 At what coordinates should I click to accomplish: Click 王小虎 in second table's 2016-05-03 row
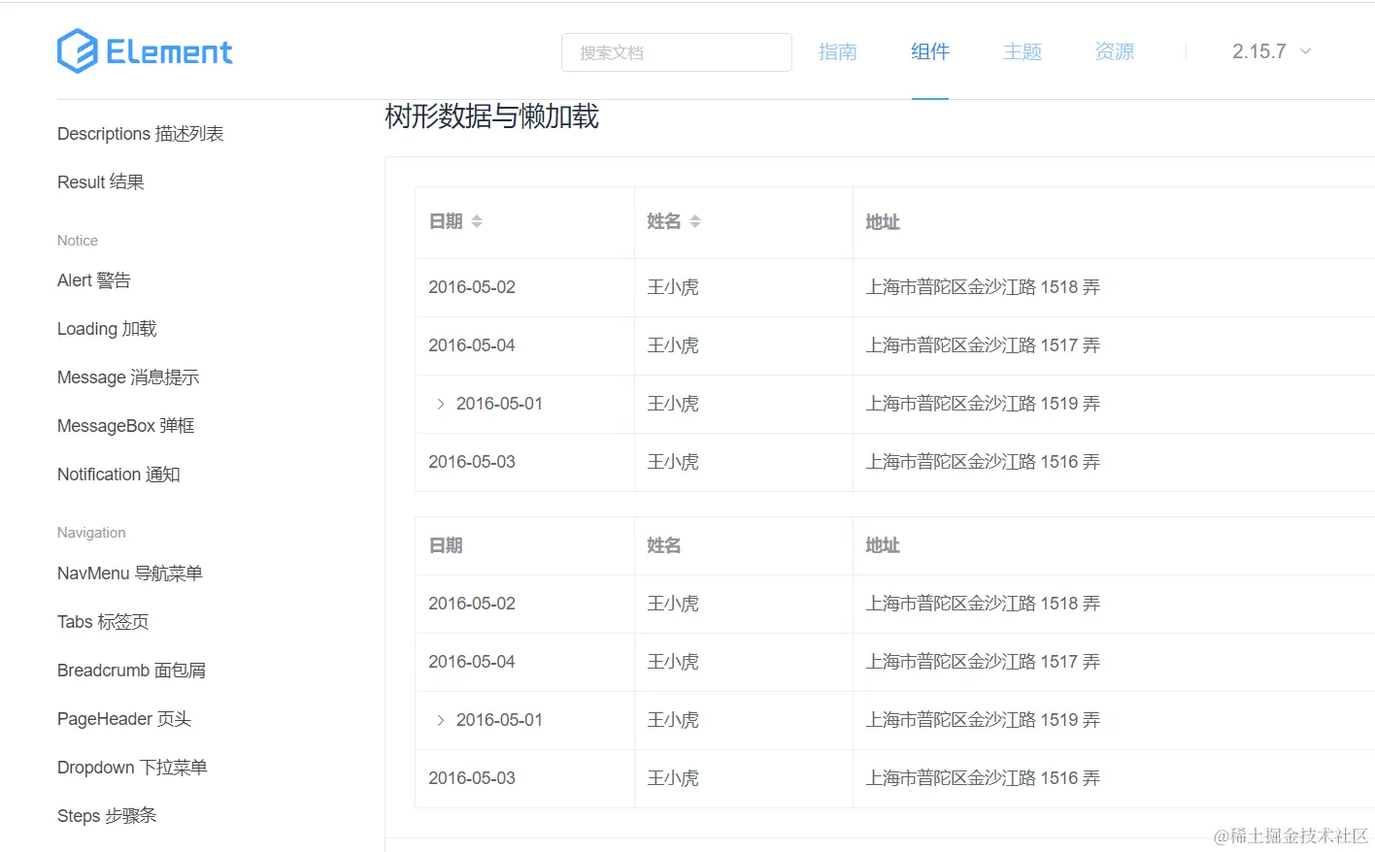[673, 778]
